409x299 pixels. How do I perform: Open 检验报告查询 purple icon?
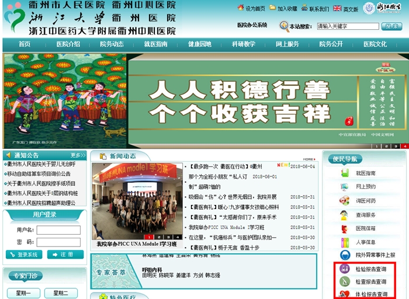[x=345, y=269]
